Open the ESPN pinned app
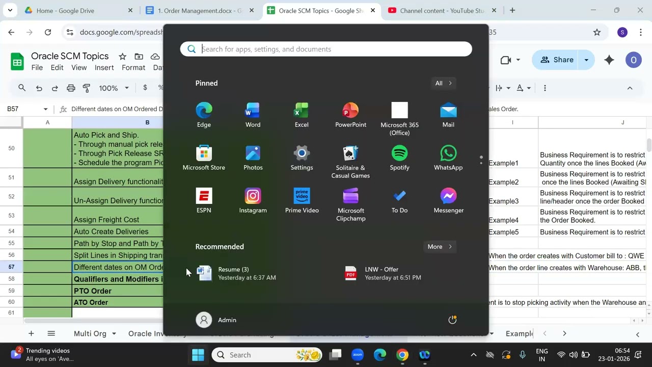This screenshot has height=367, width=652. pyautogui.click(x=204, y=201)
